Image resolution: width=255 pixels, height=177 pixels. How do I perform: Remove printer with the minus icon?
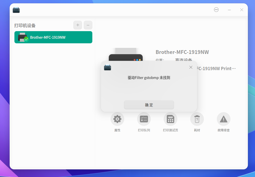point(88,25)
